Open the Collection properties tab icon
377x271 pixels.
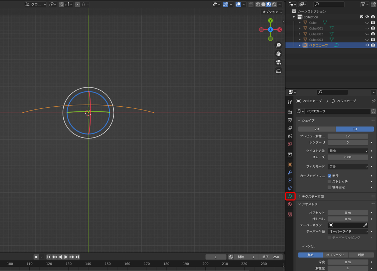290,154
